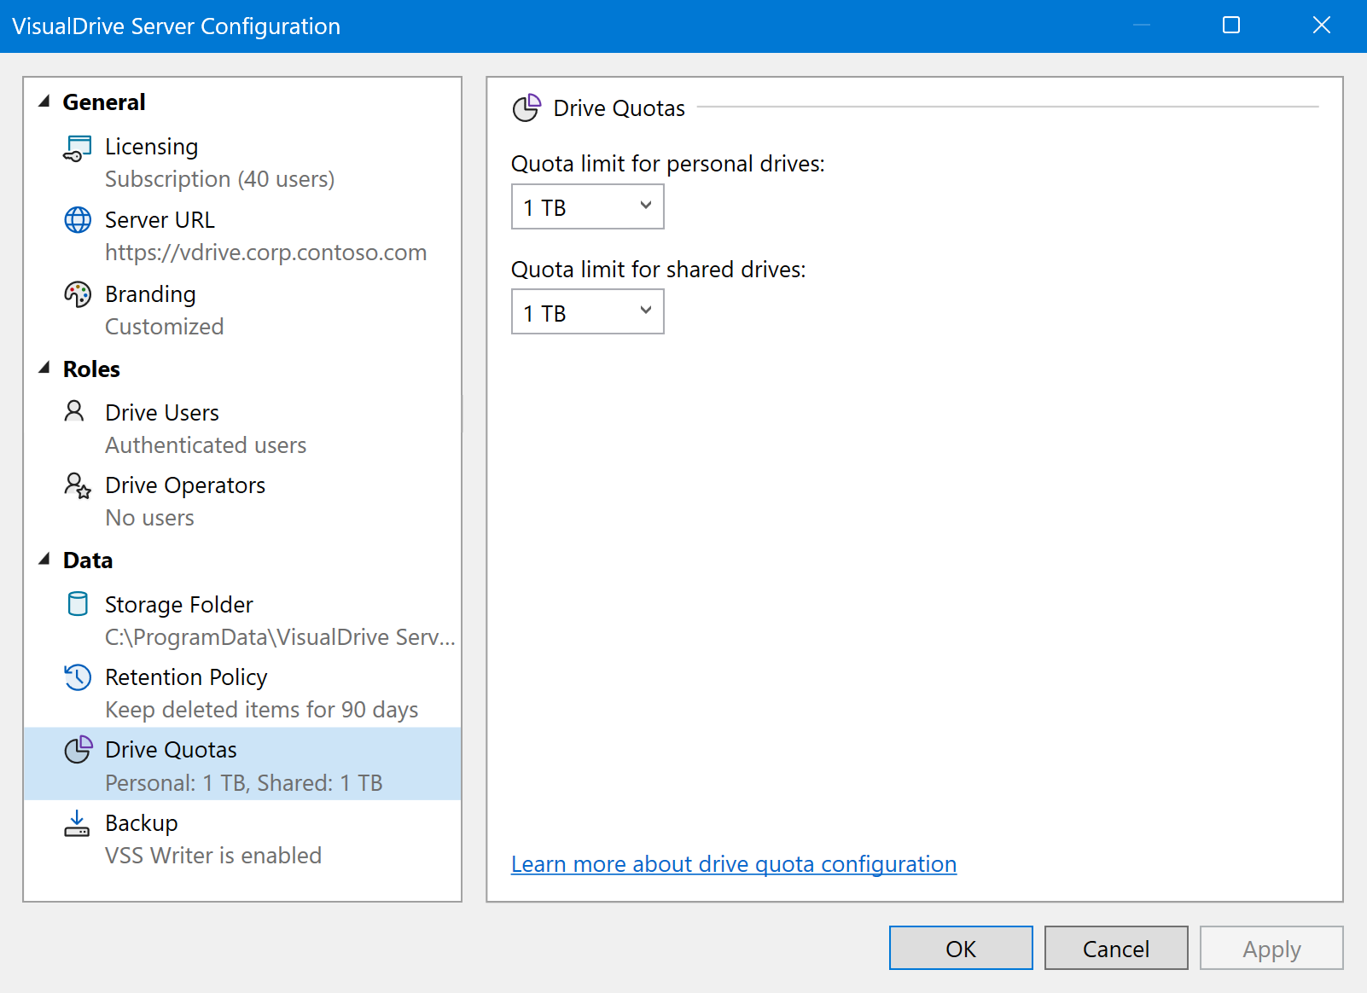Click the Drive Quotas pie icon in sidebar
This screenshot has height=993, width=1367.
tap(78, 750)
